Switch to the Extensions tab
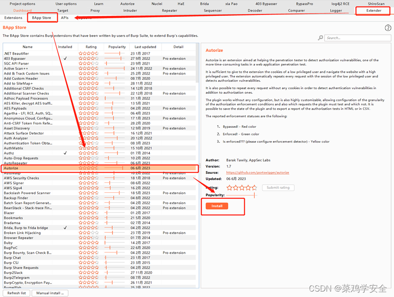394x297 pixels. 13,18
